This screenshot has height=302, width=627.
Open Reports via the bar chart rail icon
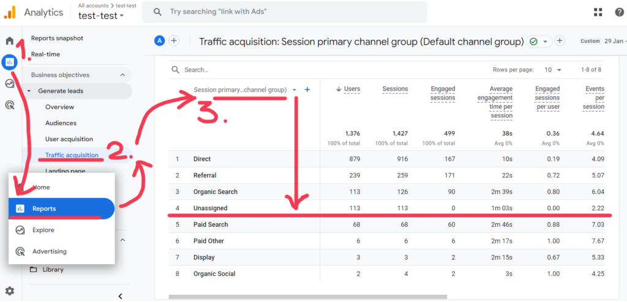[x=10, y=62]
